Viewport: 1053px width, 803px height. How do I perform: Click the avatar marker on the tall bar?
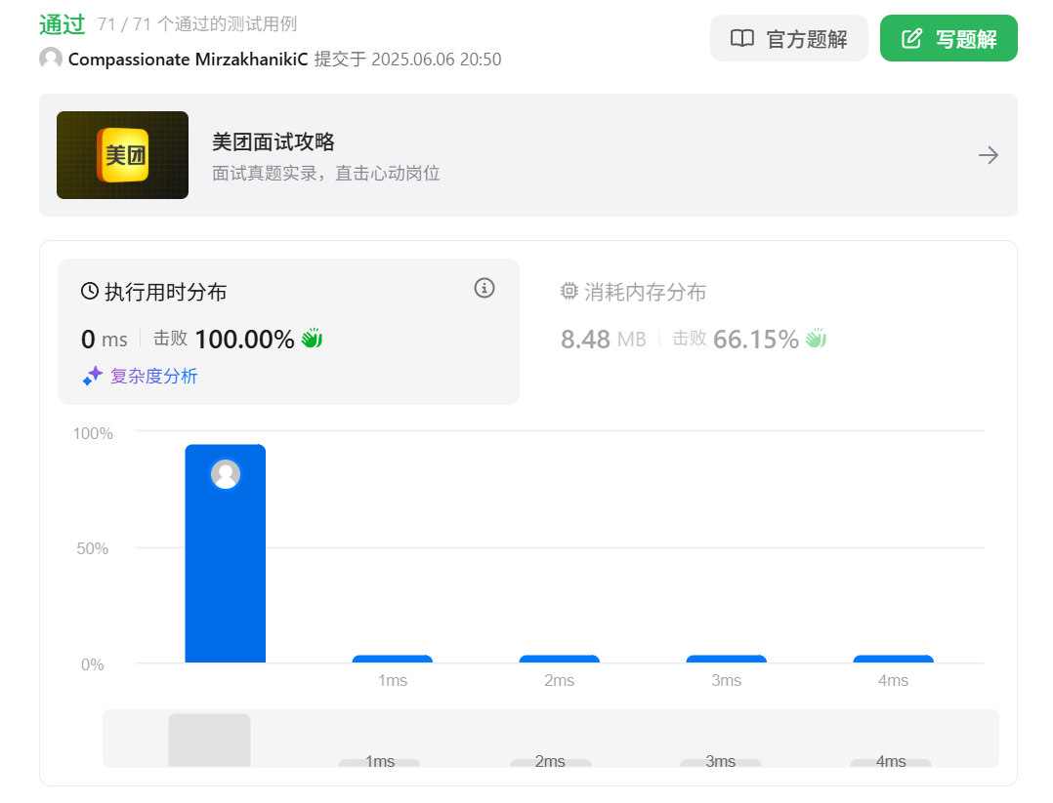point(226,474)
